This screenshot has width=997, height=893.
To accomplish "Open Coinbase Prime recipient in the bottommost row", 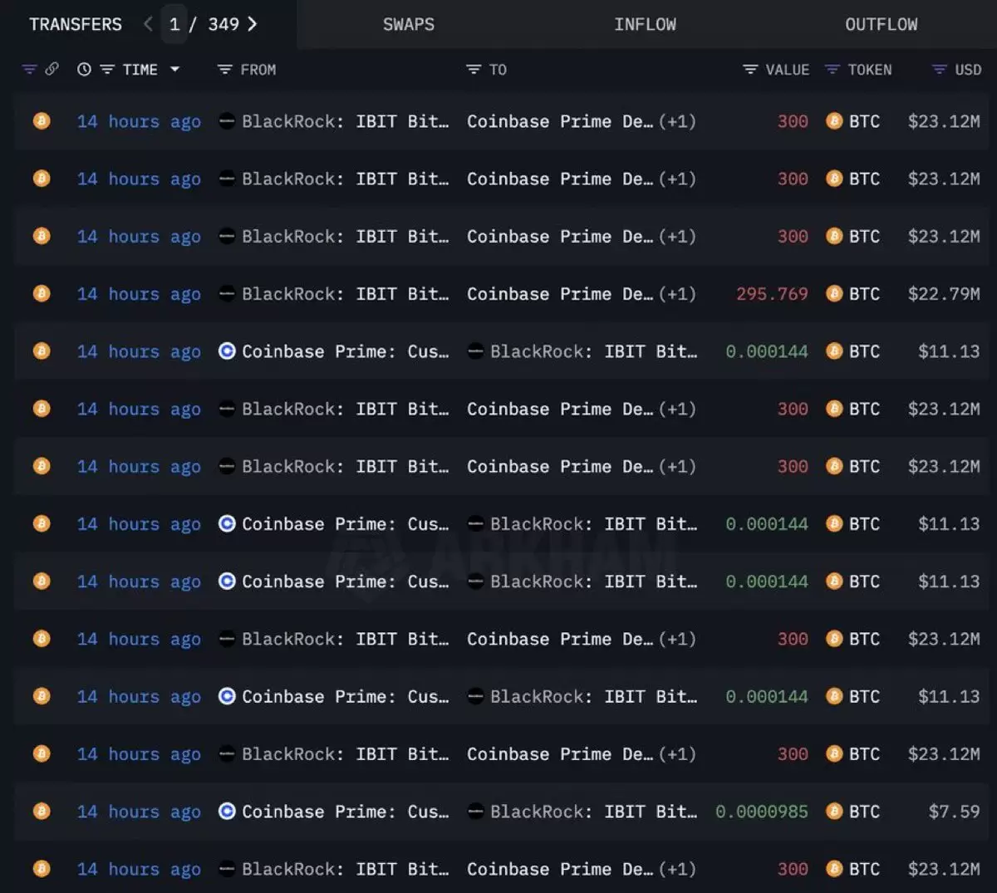I will [x=560, y=869].
